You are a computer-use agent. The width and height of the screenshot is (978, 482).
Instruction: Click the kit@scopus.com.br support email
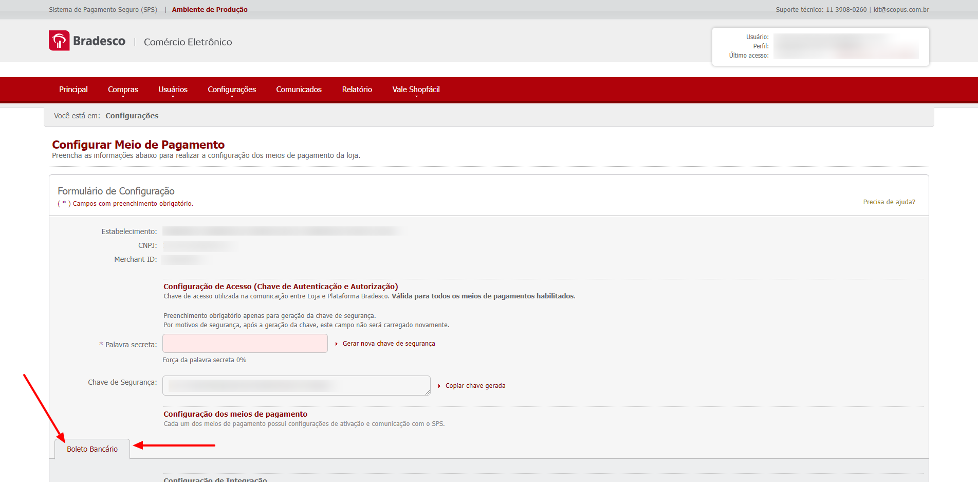point(901,10)
